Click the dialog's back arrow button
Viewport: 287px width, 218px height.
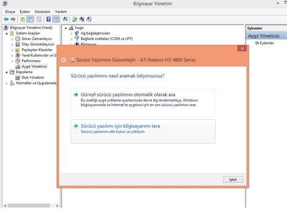[63, 60]
